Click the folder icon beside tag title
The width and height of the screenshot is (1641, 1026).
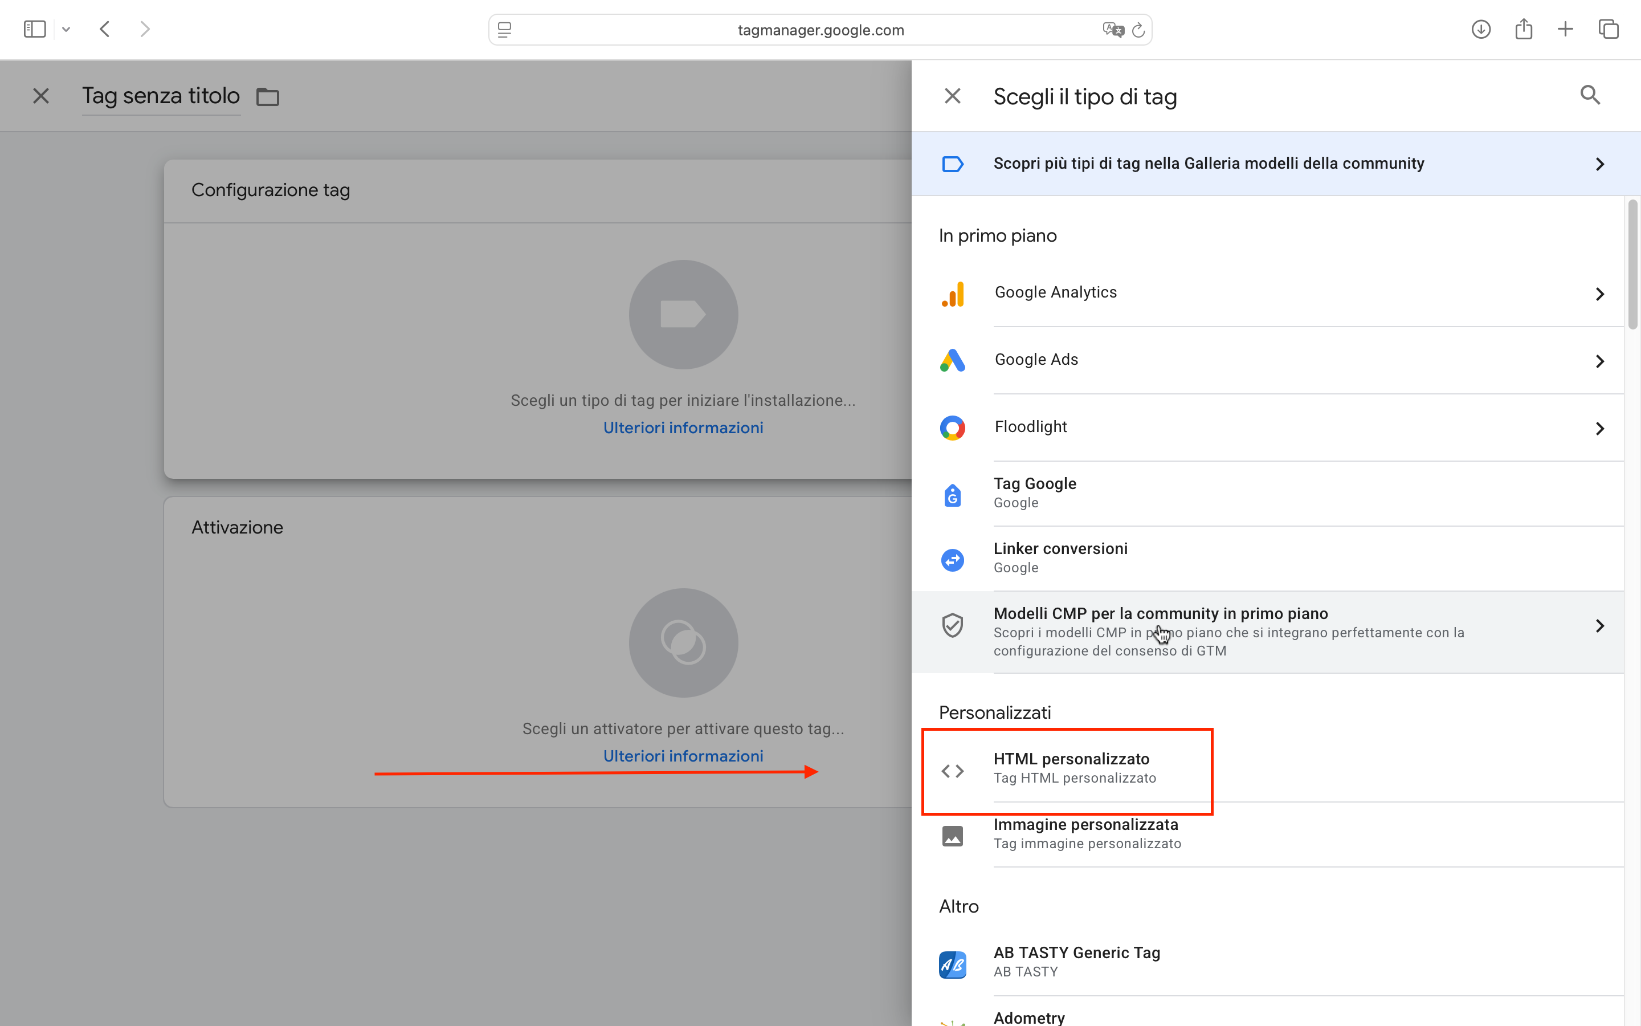(x=268, y=97)
